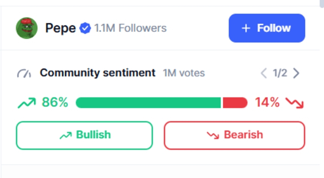The height and width of the screenshot is (178, 324).
Task: Click the trend arrow icon inside the Bearish button
Action: tap(213, 135)
